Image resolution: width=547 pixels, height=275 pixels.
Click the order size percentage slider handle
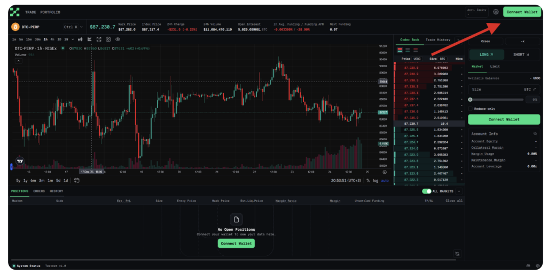coord(470,99)
